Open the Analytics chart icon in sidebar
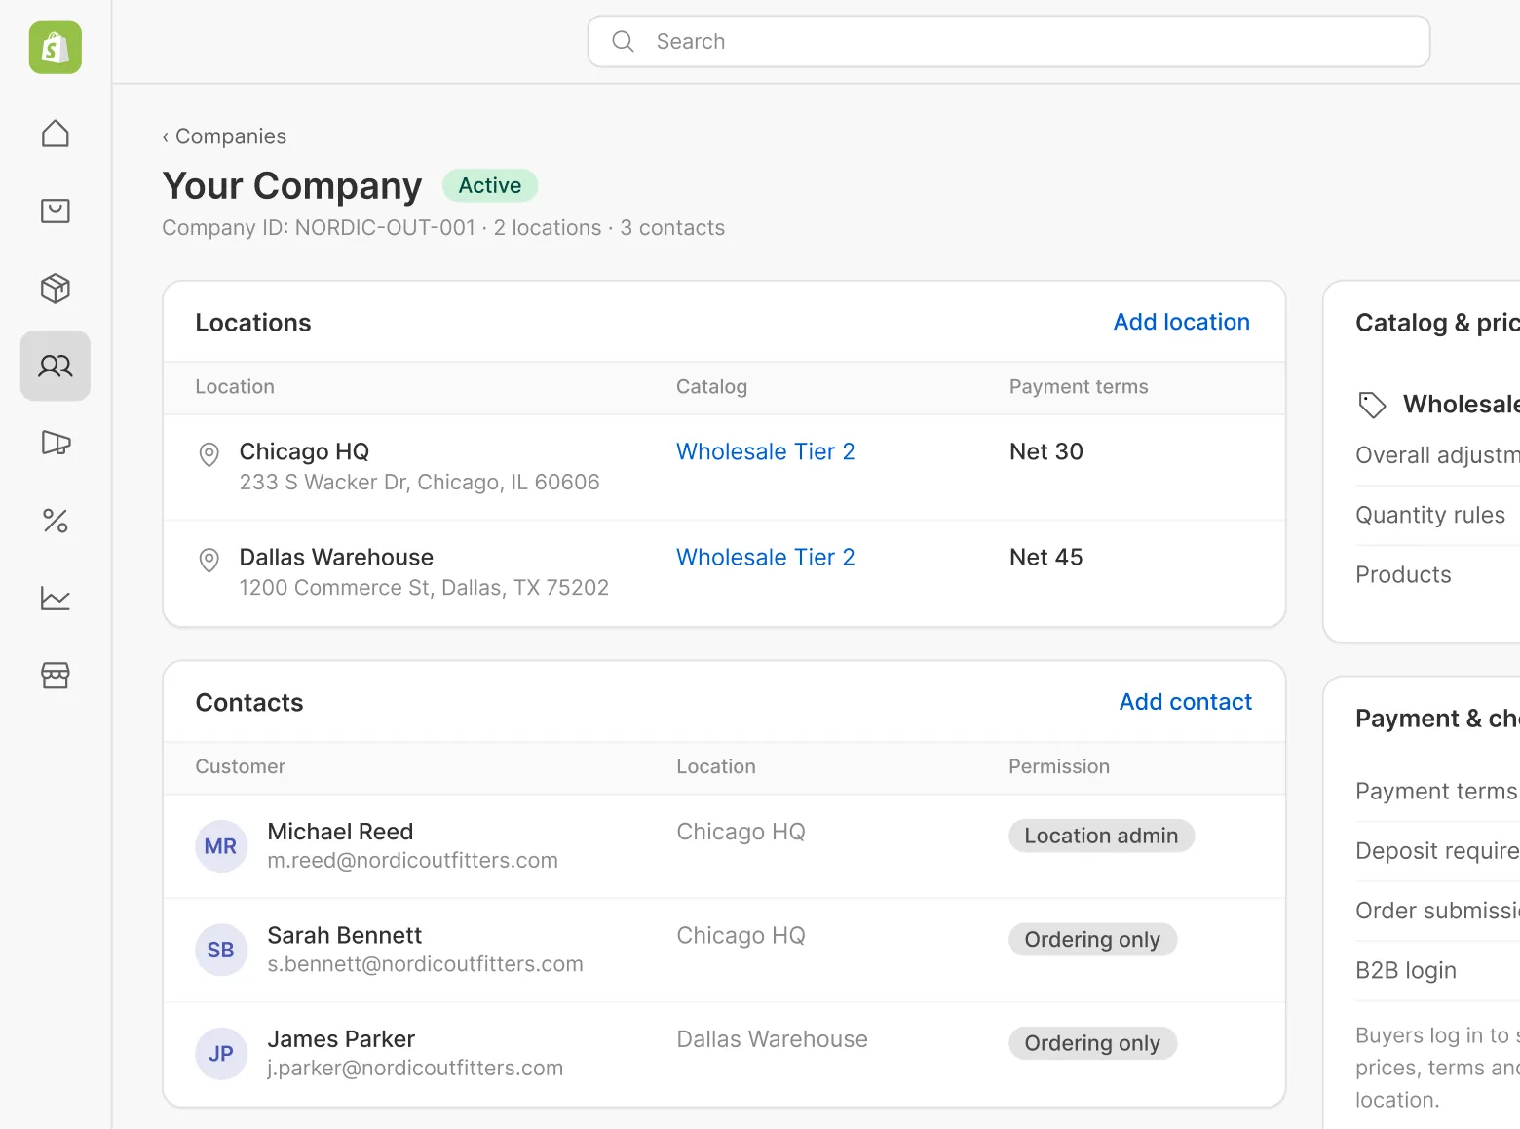The image size is (1520, 1129). click(x=56, y=598)
